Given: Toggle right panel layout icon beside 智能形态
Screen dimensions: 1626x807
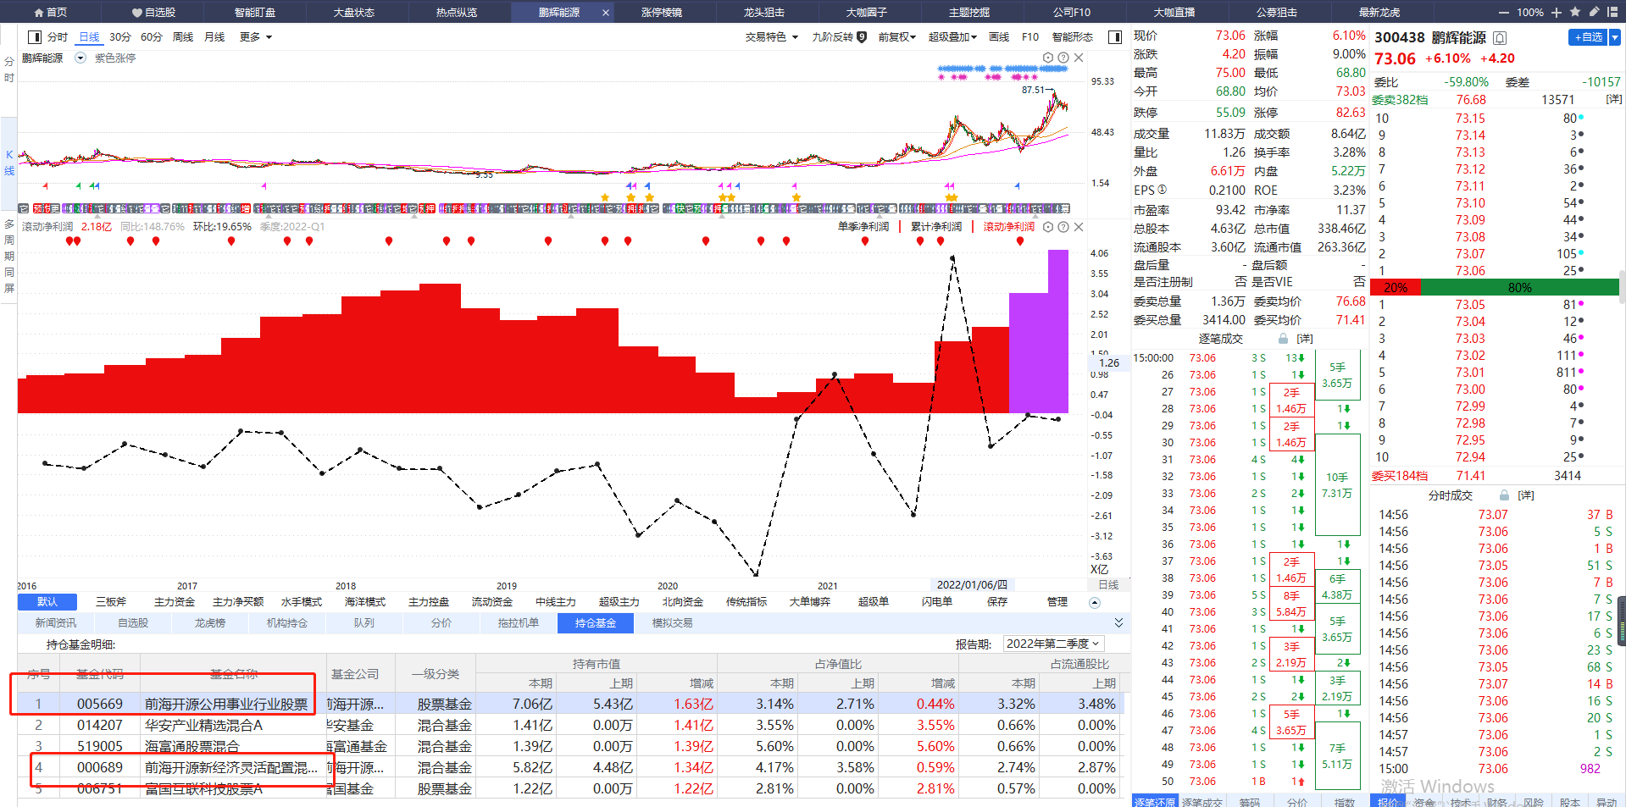Looking at the screenshot, I should (x=1115, y=36).
